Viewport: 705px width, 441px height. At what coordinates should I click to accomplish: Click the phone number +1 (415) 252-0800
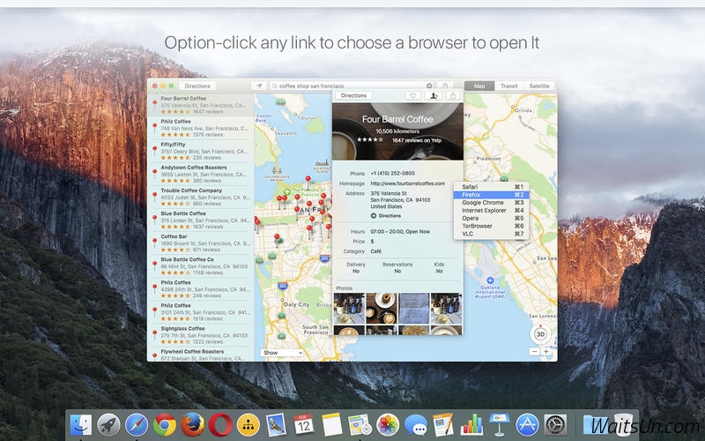(392, 173)
